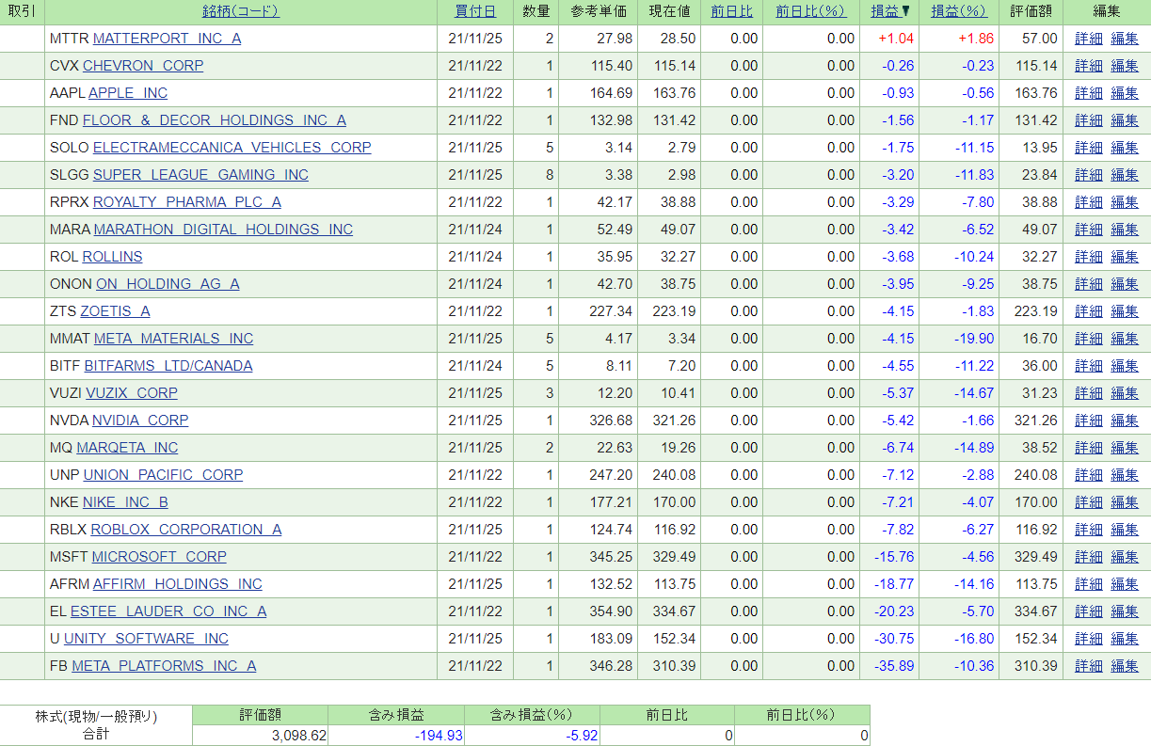
Task: Open MARATHON_DIGITAL_HOLDINGS_INC link
Action: click(223, 230)
